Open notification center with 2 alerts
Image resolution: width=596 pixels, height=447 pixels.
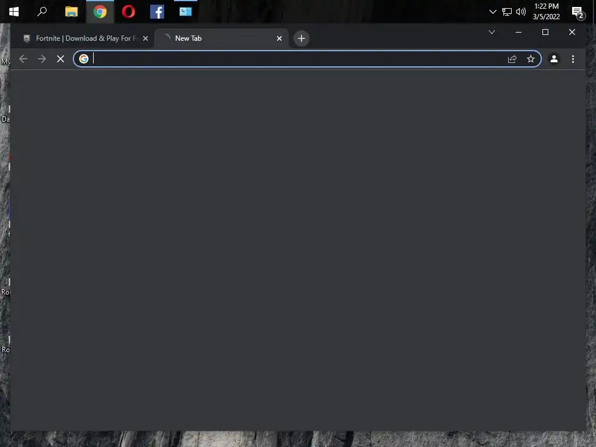pos(578,13)
